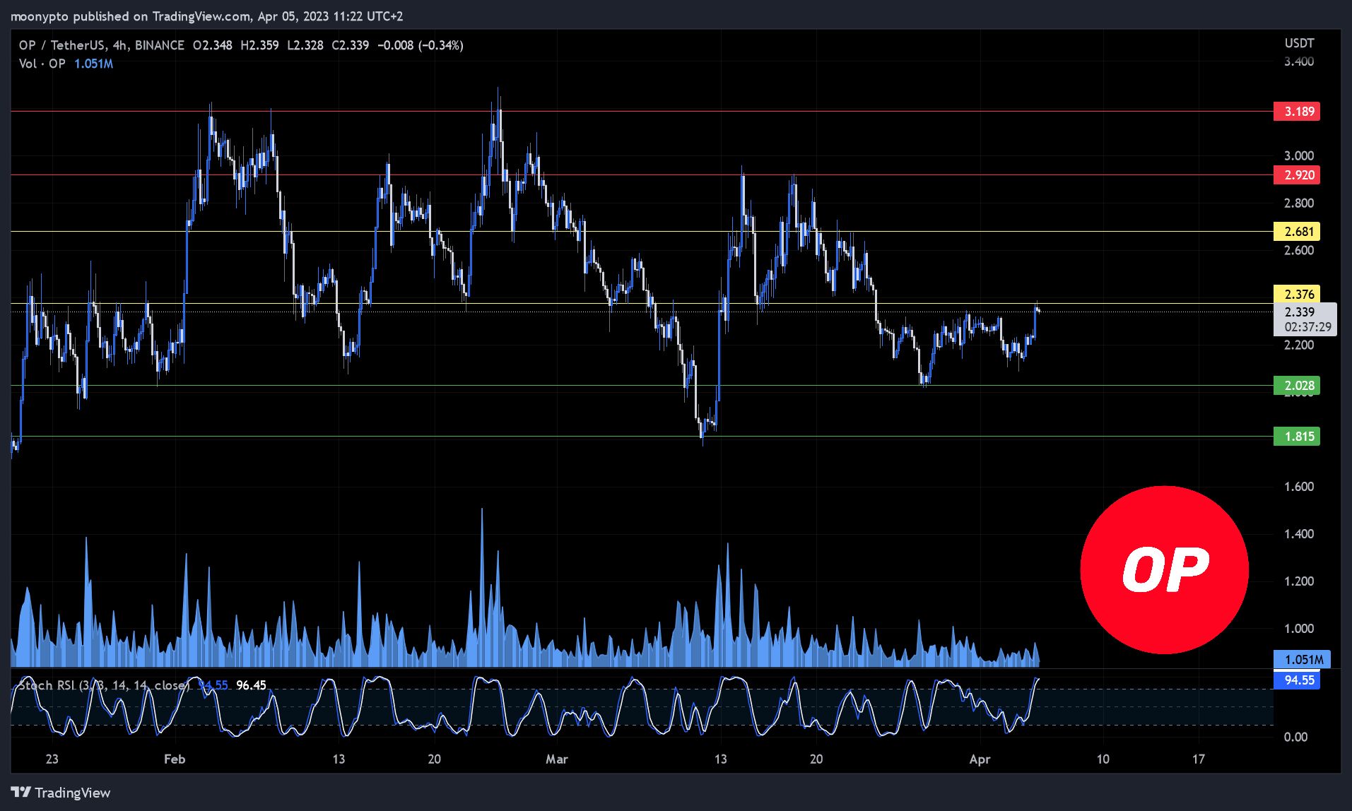Click the Vol · OP indicator legend
The image size is (1352, 811).
[x=42, y=64]
